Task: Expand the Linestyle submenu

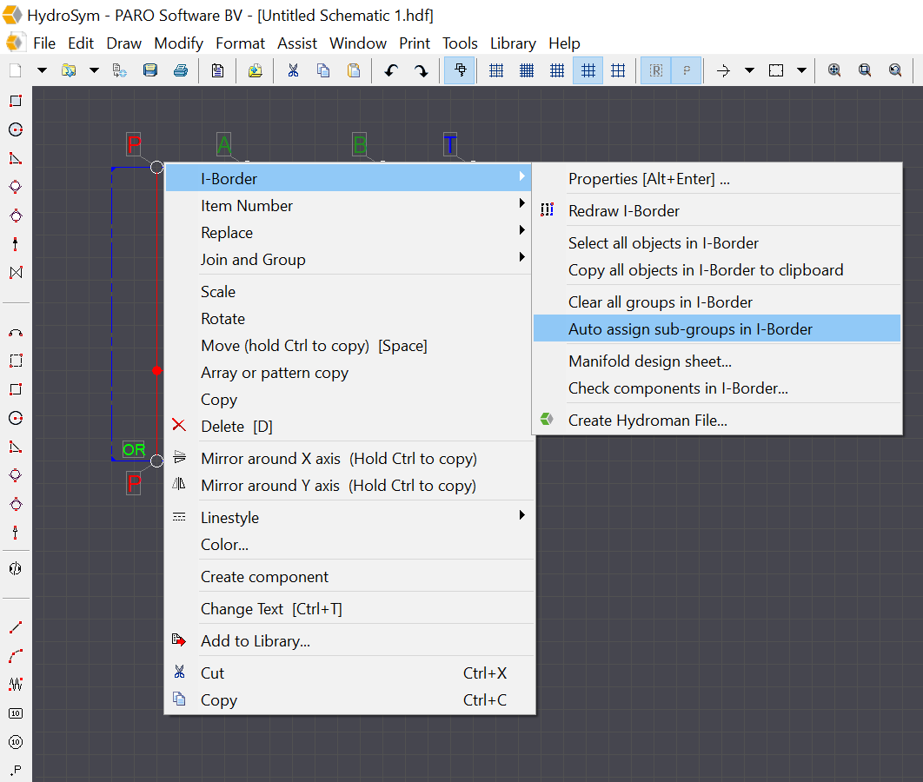Action: coord(349,517)
